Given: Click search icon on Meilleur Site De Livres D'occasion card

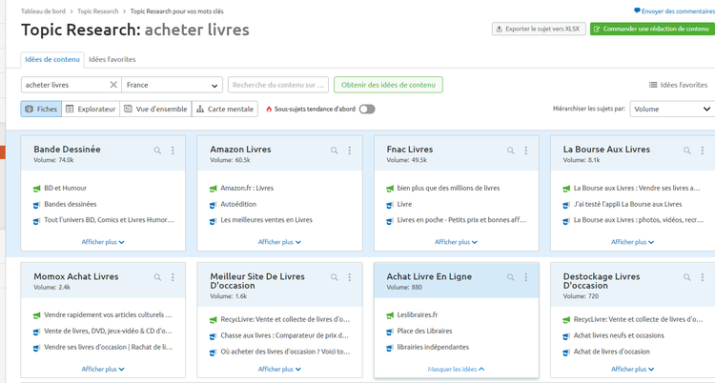Looking at the screenshot, I should click(335, 277).
